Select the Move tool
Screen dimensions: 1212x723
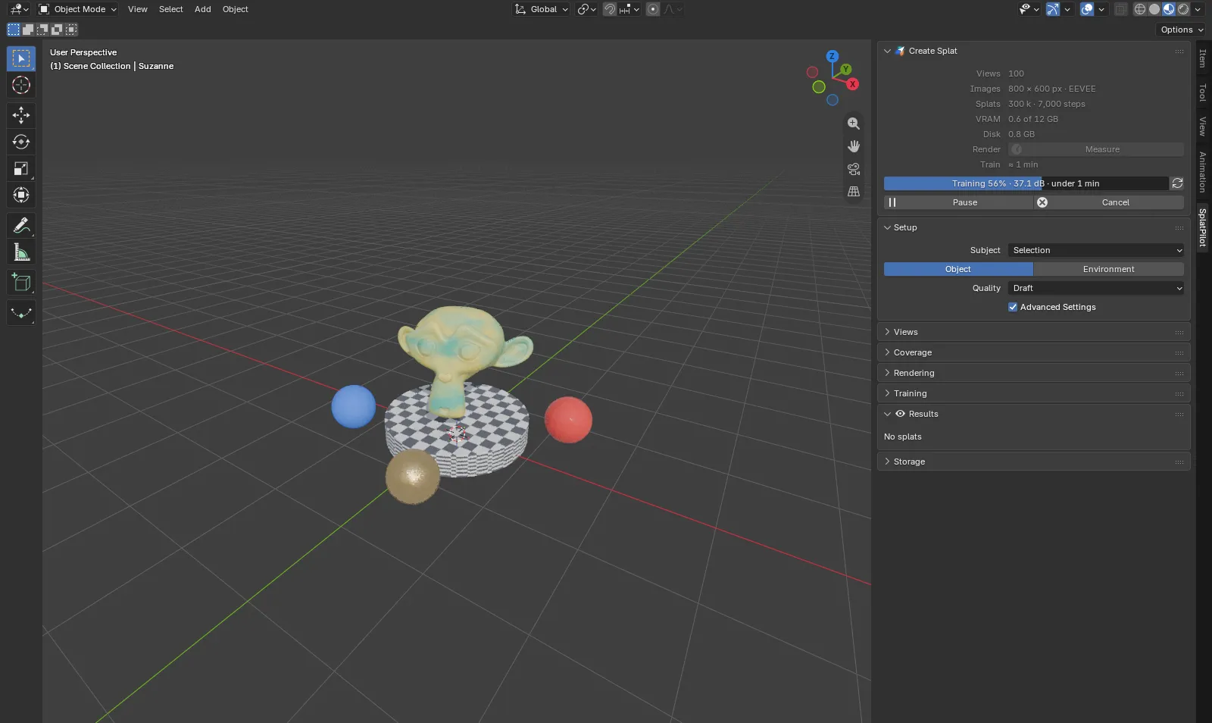[x=21, y=115]
